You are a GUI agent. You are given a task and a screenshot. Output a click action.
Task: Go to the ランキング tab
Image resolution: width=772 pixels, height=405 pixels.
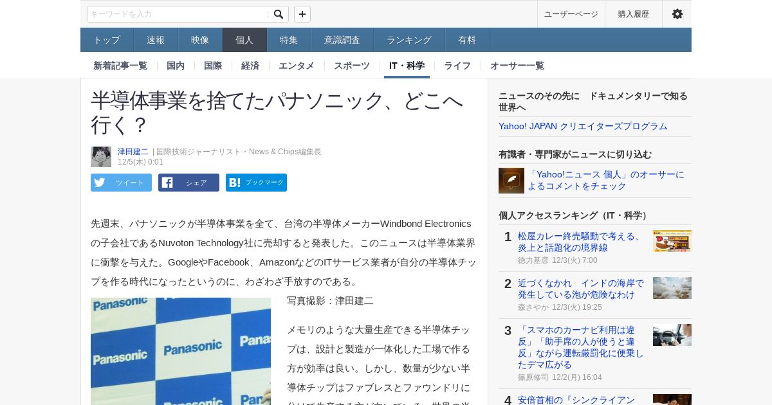pyautogui.click(x=409, y=40)
